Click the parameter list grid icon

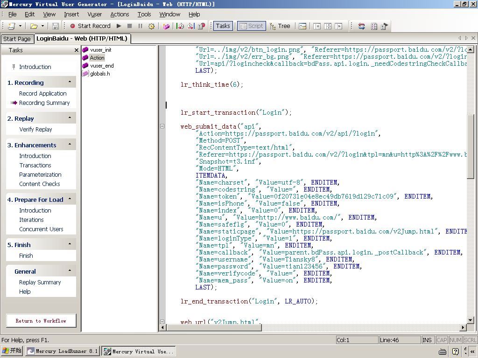(x=374, y=26)
